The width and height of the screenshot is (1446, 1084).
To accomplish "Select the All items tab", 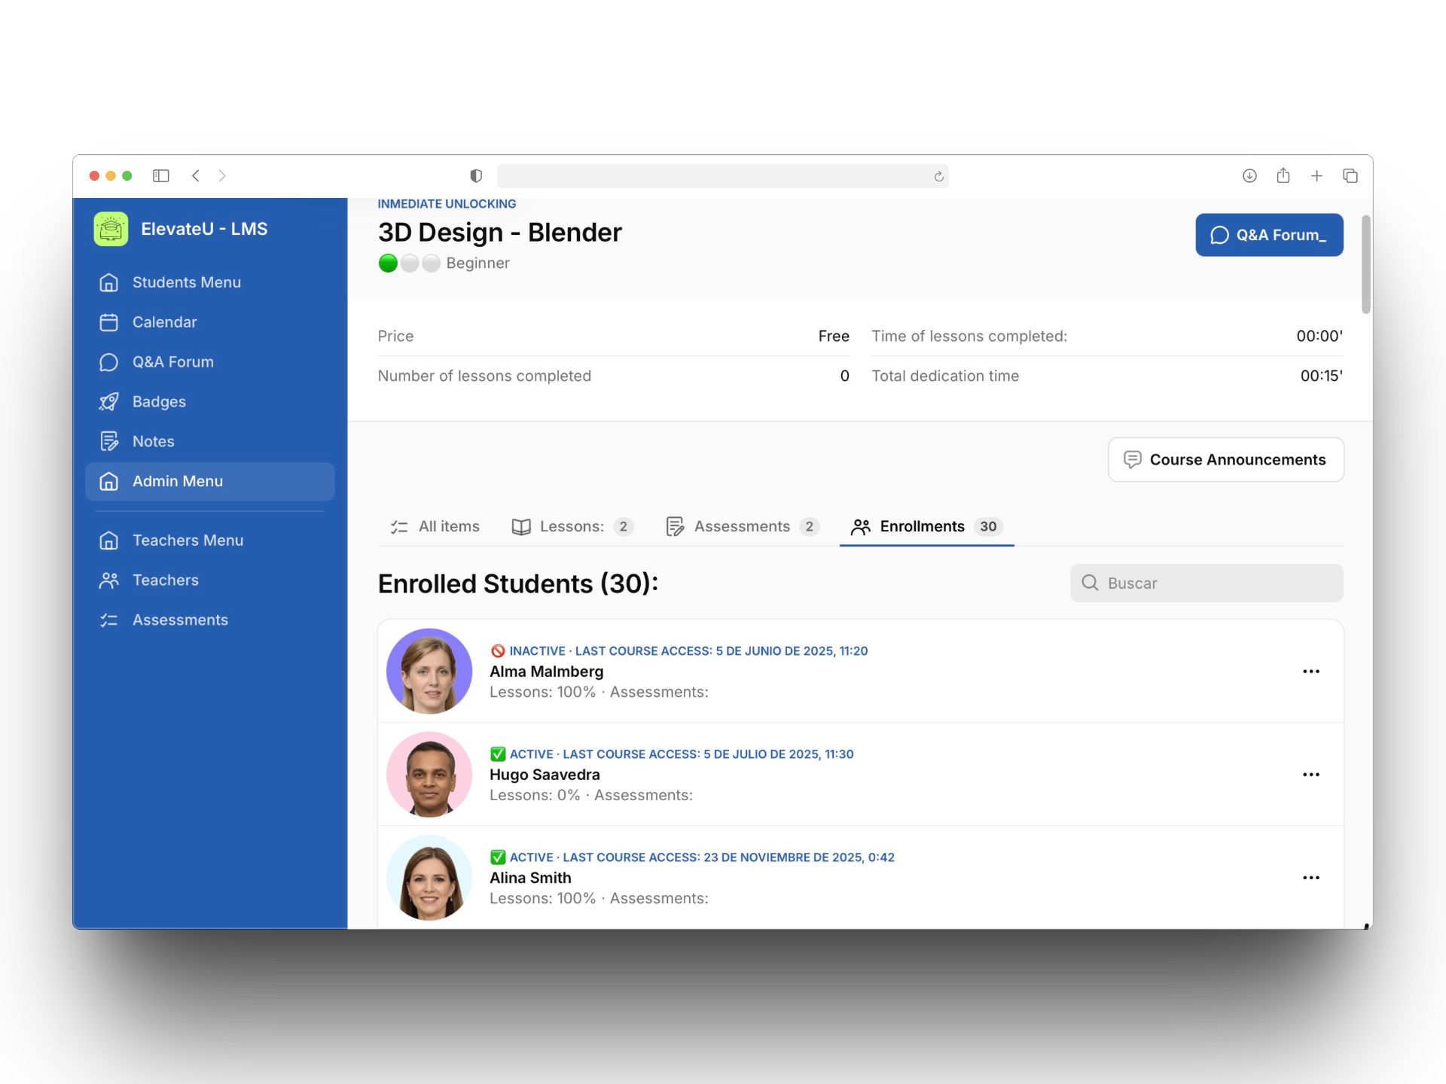I will 435,527.
